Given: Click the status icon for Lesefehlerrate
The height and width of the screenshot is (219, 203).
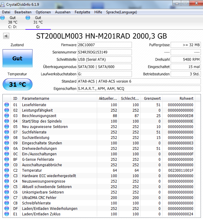Looking at the screenshot, I should click(7, 105).
